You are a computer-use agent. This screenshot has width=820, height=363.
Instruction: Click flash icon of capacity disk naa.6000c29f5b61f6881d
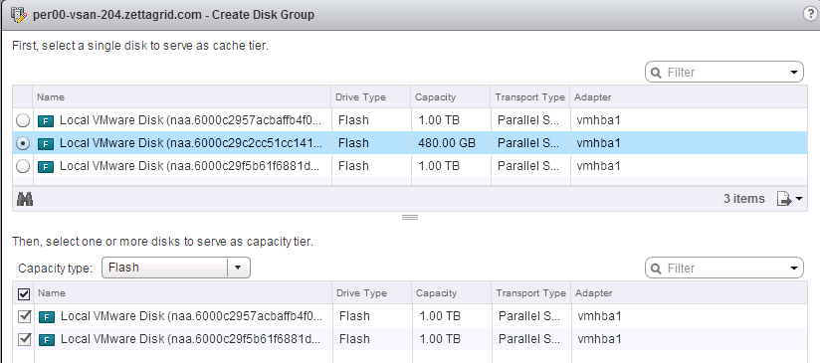(x=47, y=339)
